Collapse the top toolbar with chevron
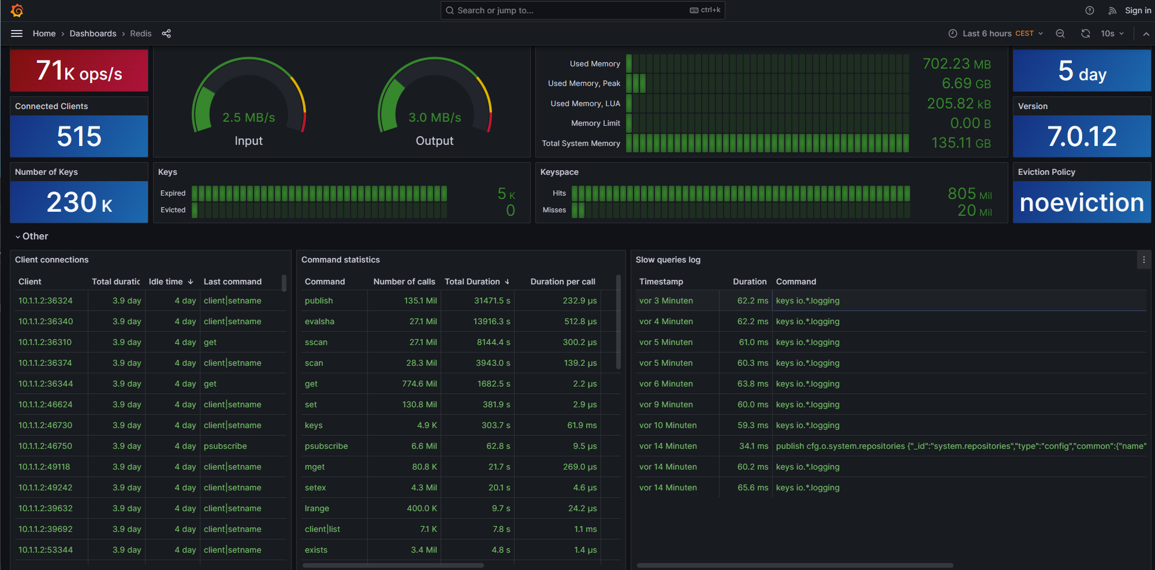Screen dimensions: 1155x570 1146,33
